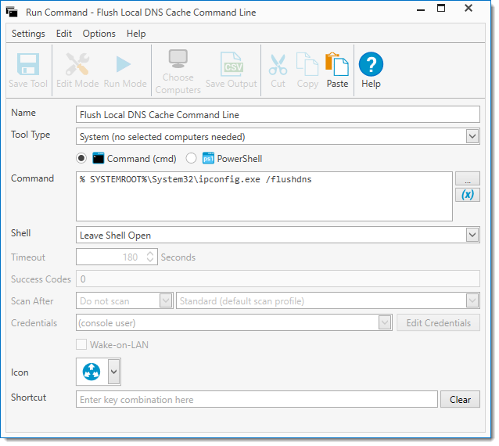This screenshot has height=446, width=499.
Task: Open Help via blue question mark icon
Action: tap(371, 64)
